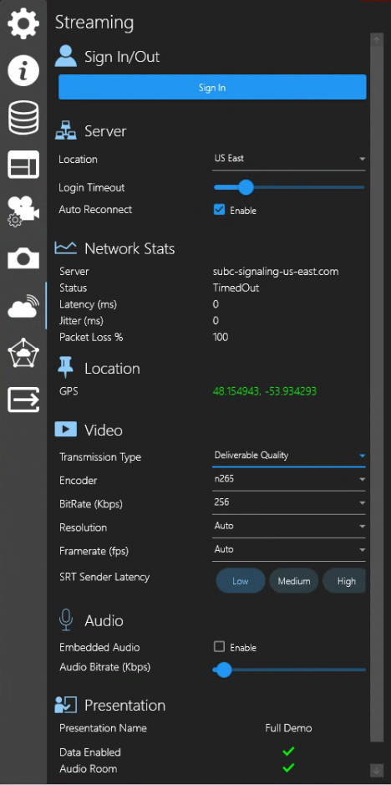Image resolution: width=391 pixels, height=785 pixels.
Task: Open the info sidebar icon
Action: pos(23,70)
